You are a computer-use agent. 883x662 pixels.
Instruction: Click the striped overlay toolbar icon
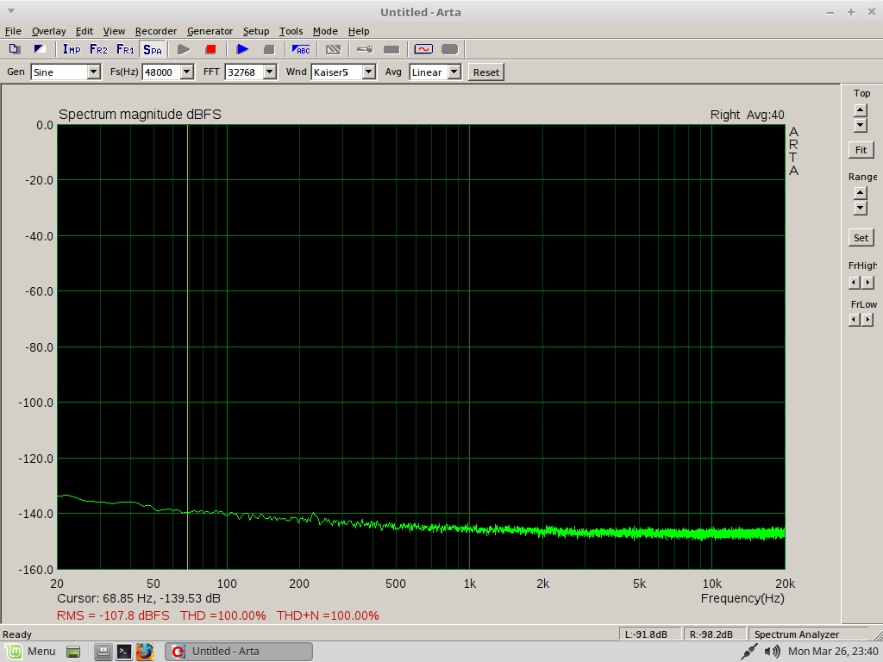tap(334, 49)
